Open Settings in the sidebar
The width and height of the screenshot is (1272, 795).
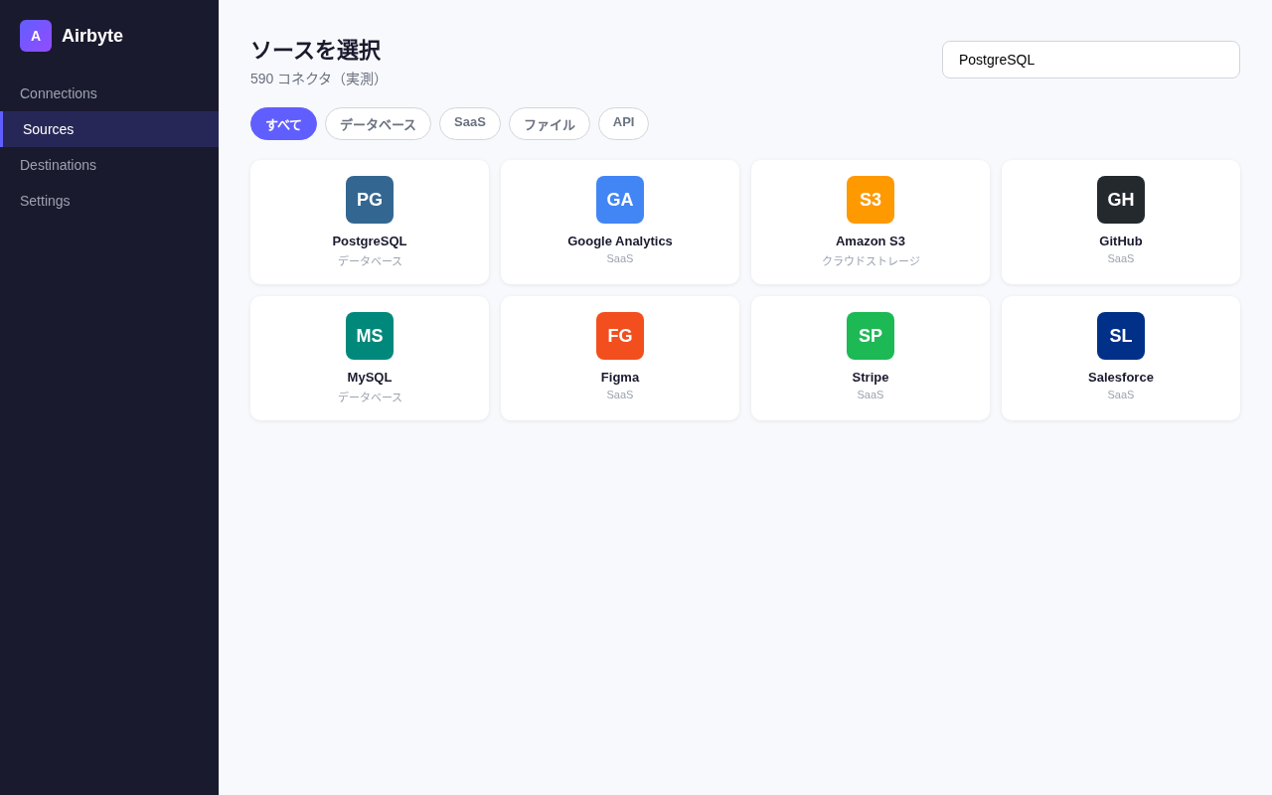coord(109,201)
